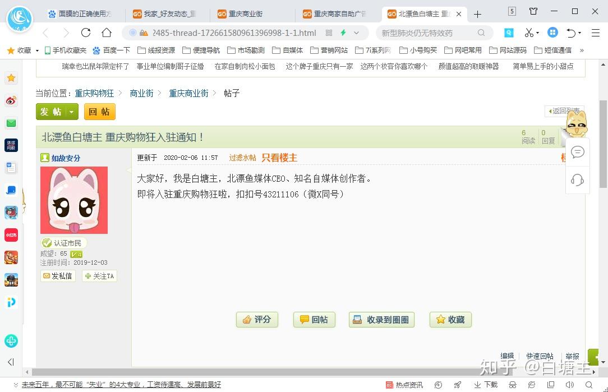Toggle the sound icon in status bar
Image resolution: width=608 pixels, height=392 pixels.
pyautogui.click(x=570, y=385)
